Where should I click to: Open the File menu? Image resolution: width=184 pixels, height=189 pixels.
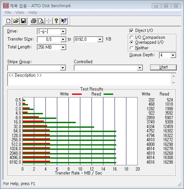tap(8, 13)
